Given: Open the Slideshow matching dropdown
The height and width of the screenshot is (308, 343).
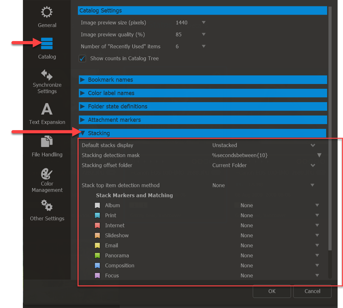Looking at the screenshot, I should point(317,235).
